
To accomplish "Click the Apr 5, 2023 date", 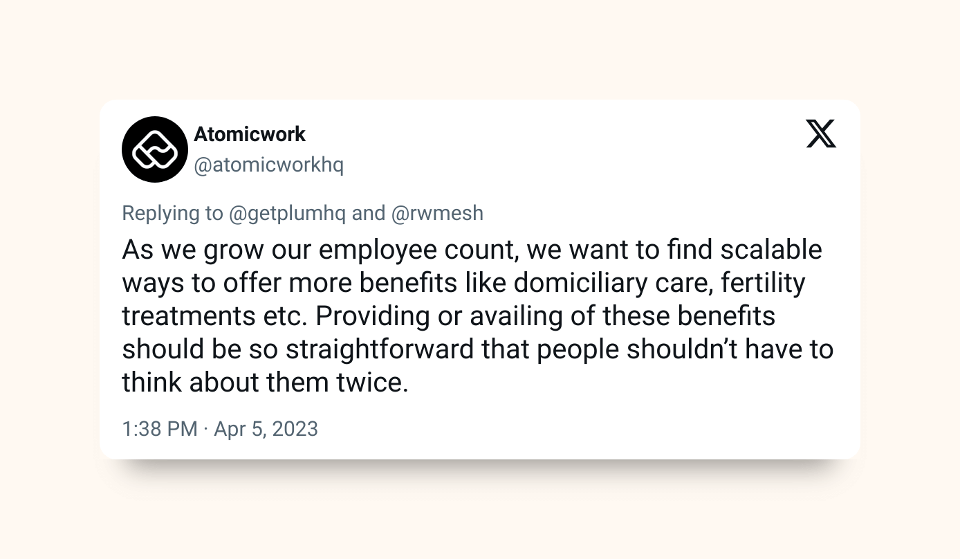I will click(266, 429).
